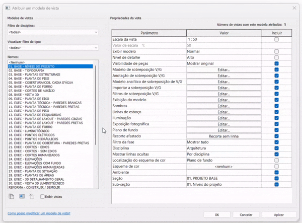The height and width of the screenshot is (223, 302).
Task: Enable the Exibir vistas checkbox
Action: (43, 197)
